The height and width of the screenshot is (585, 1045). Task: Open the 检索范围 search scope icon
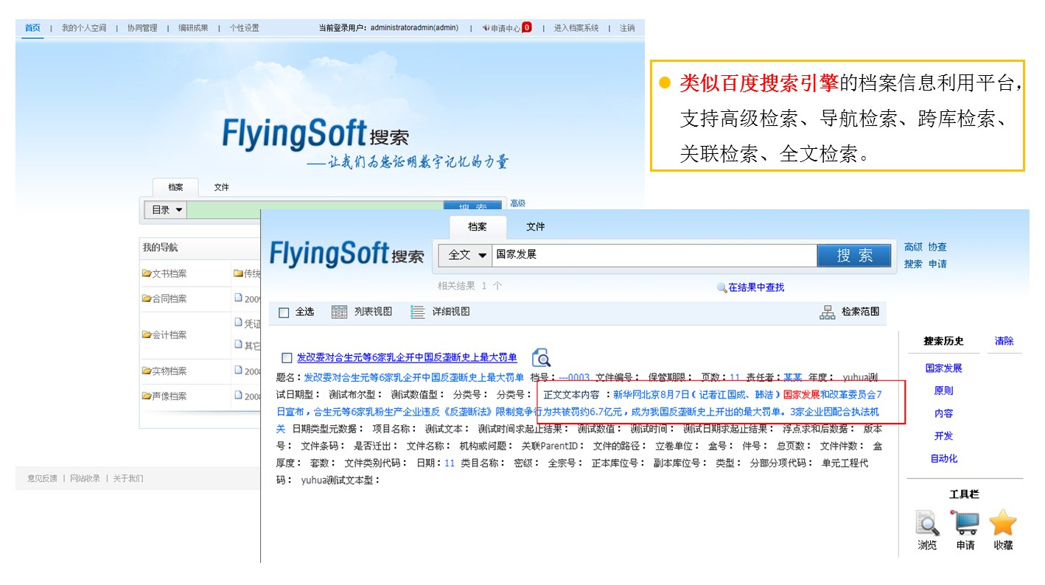click(828, 312)
